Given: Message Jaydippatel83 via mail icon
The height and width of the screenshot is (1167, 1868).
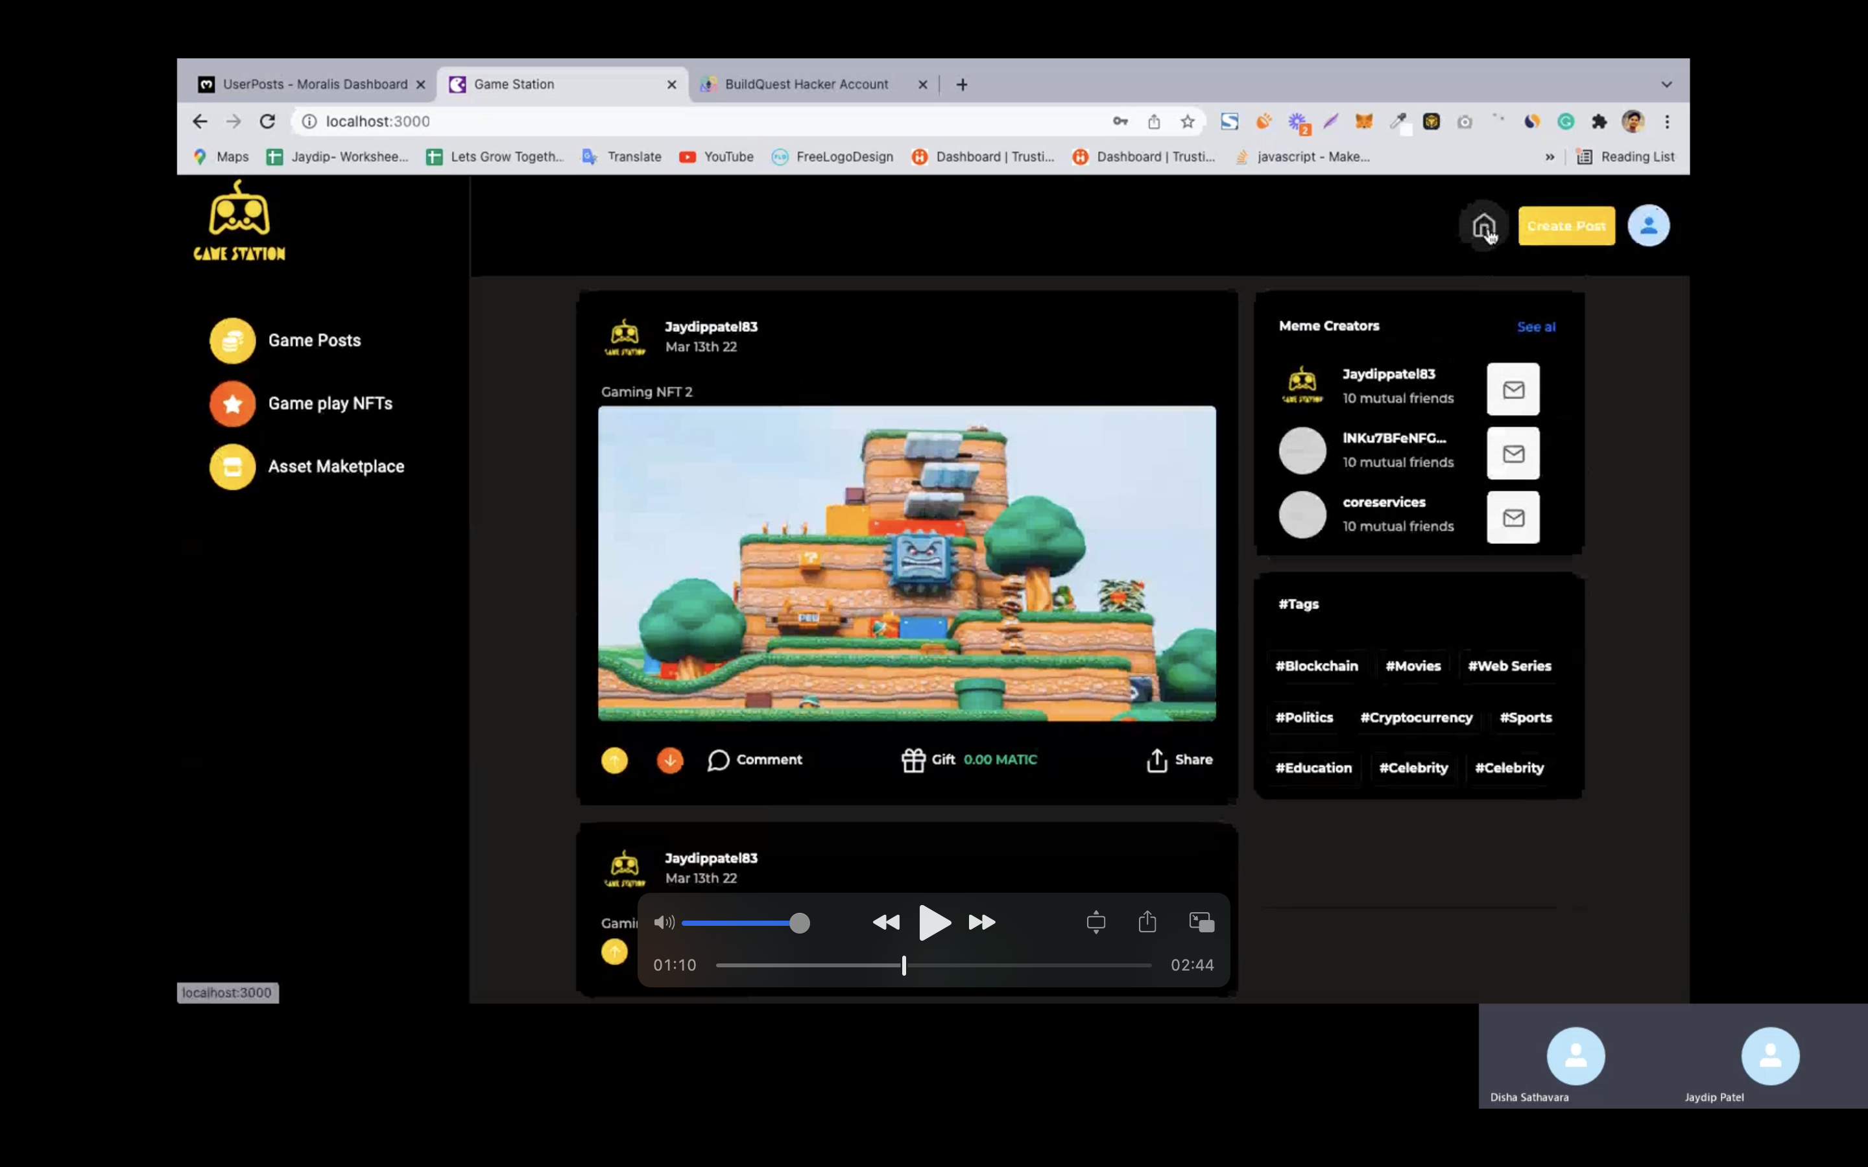Looking at the screenshot, I should tap(1513, 390).
